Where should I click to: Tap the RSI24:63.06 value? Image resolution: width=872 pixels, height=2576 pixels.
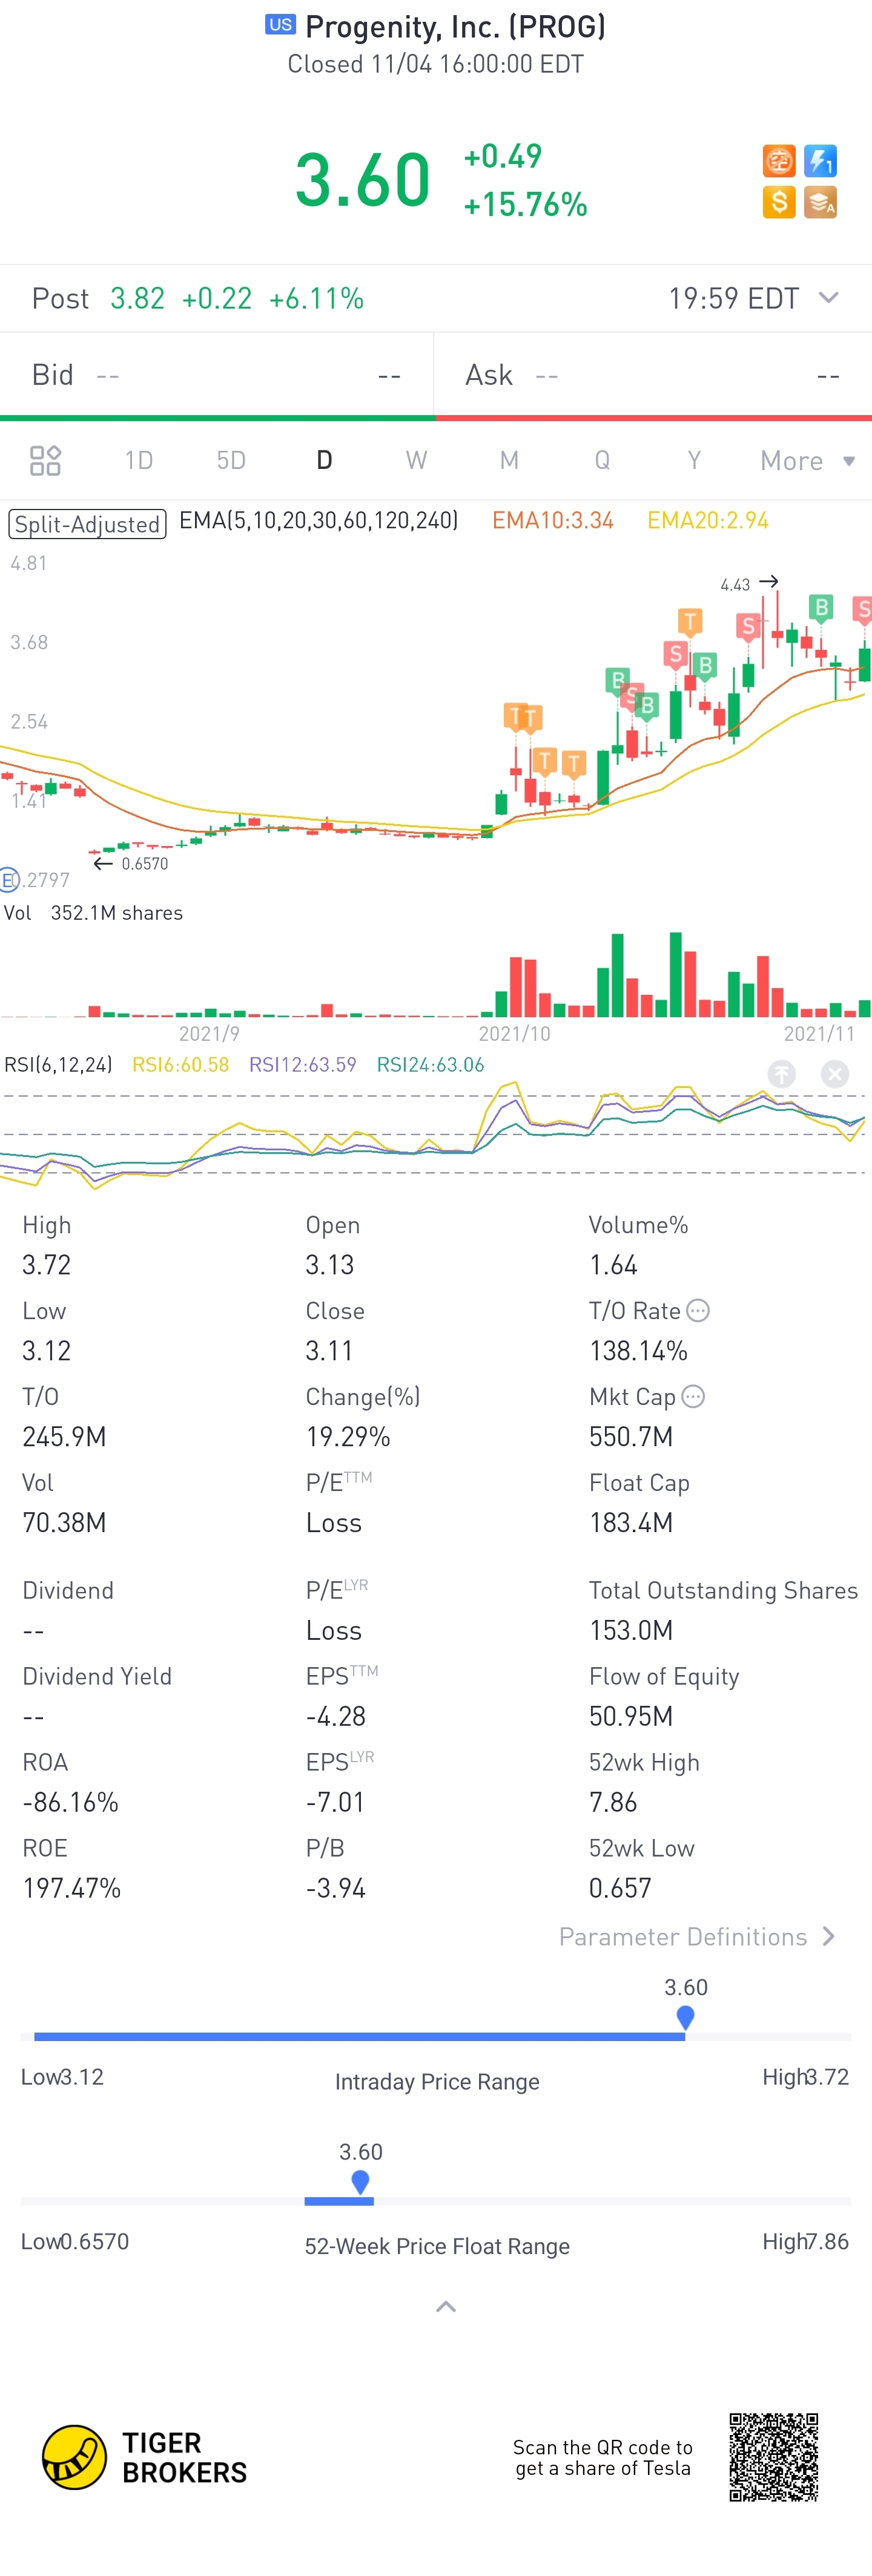(x=431, y=1065)
